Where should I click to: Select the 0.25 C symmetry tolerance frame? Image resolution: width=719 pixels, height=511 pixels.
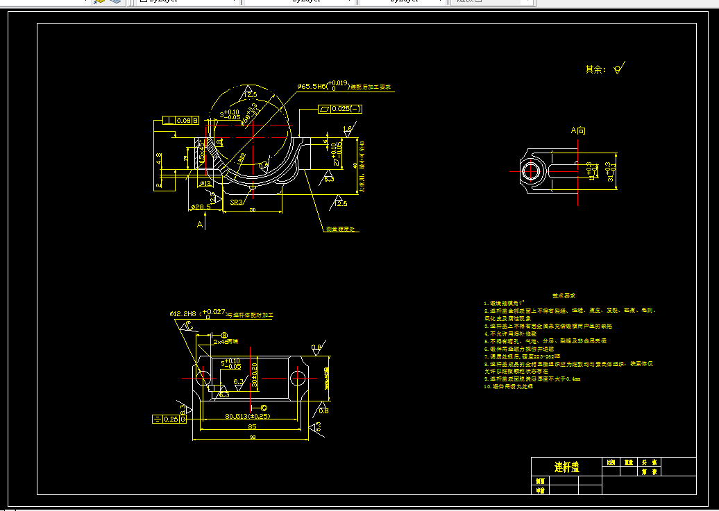tap(169, 419)
